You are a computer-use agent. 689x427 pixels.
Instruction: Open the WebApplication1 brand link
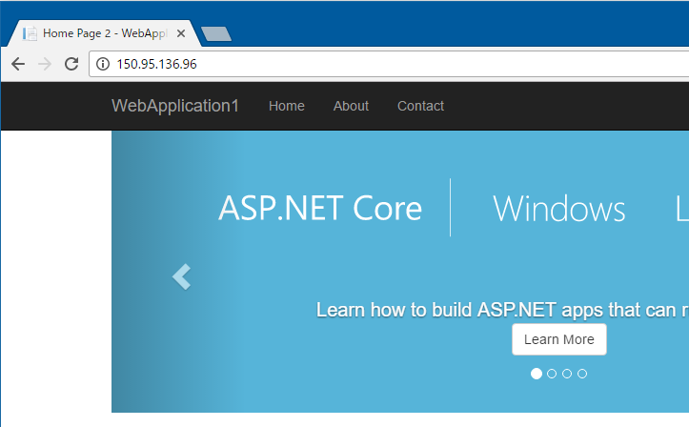point(175,106)
